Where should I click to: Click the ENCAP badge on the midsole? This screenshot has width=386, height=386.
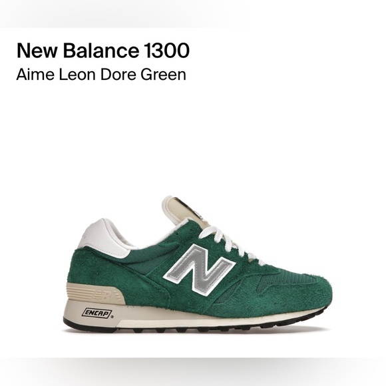pos(97,313)
